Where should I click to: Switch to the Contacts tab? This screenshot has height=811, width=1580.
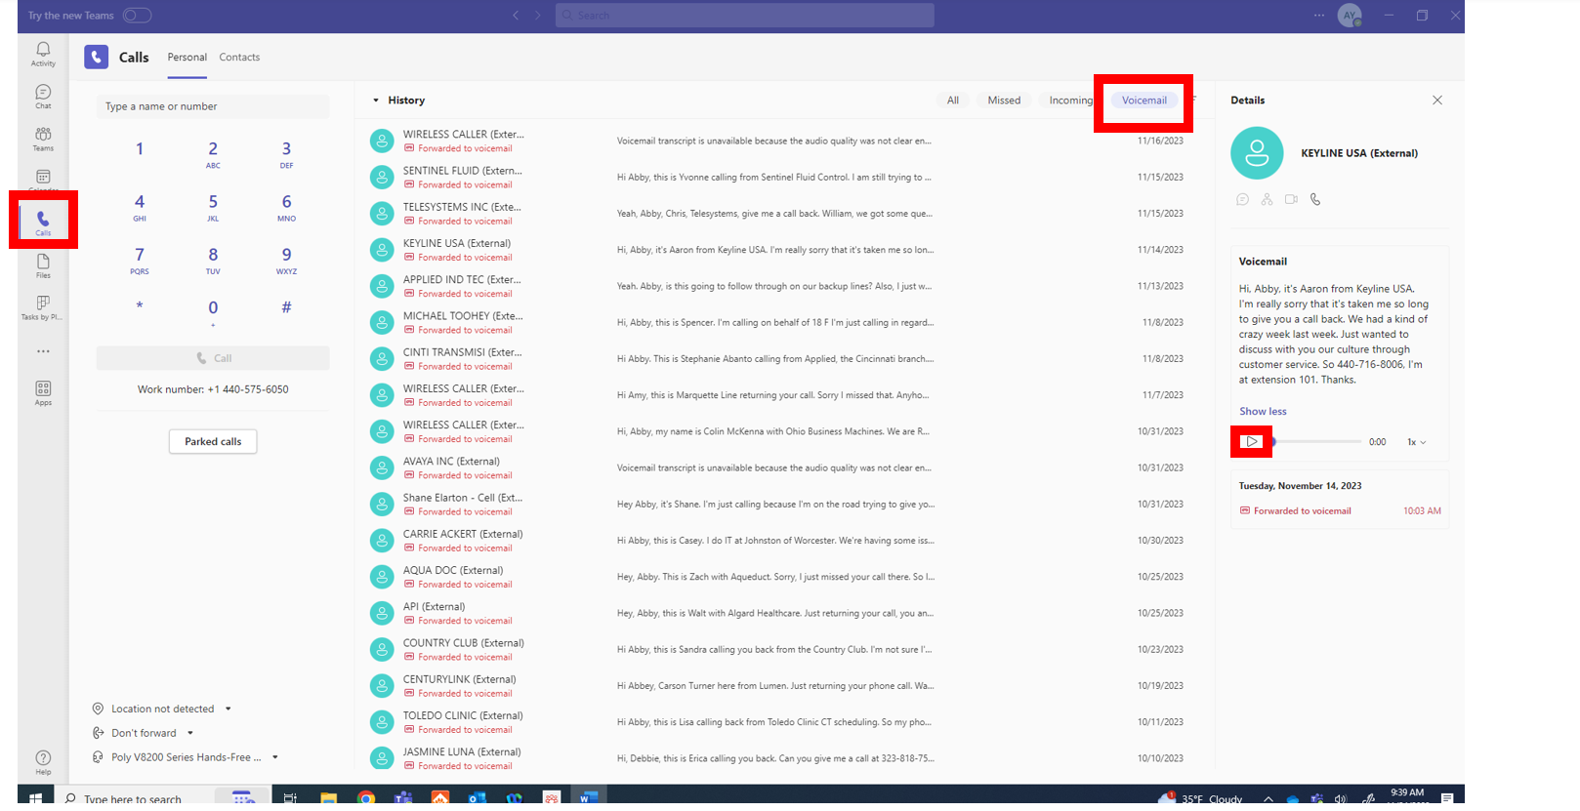coord(239,58)
